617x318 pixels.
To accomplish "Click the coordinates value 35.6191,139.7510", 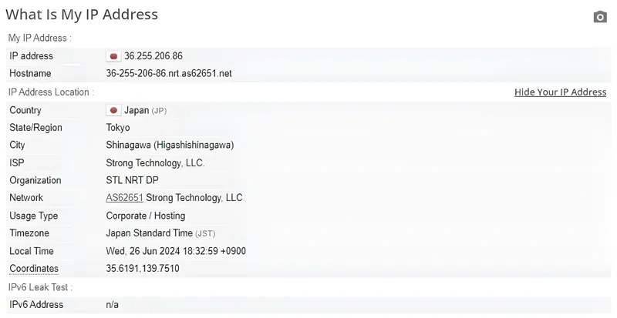I will pyautogui.click(x=144, y=269).
